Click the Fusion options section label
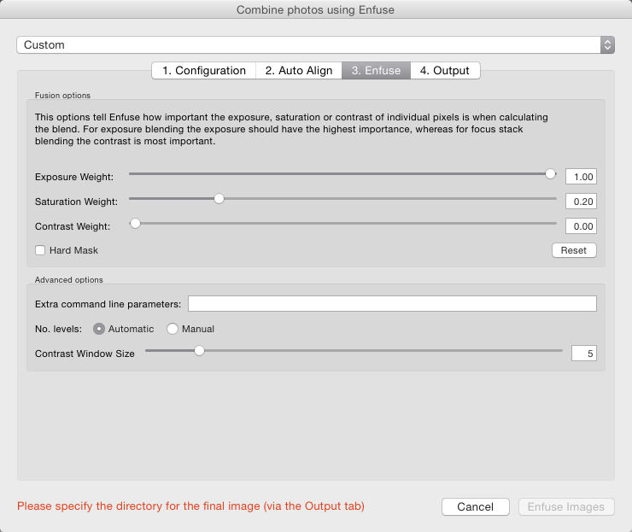Viewport: 632px width, 532px height. pyautogui.click(x=62, y=96)
